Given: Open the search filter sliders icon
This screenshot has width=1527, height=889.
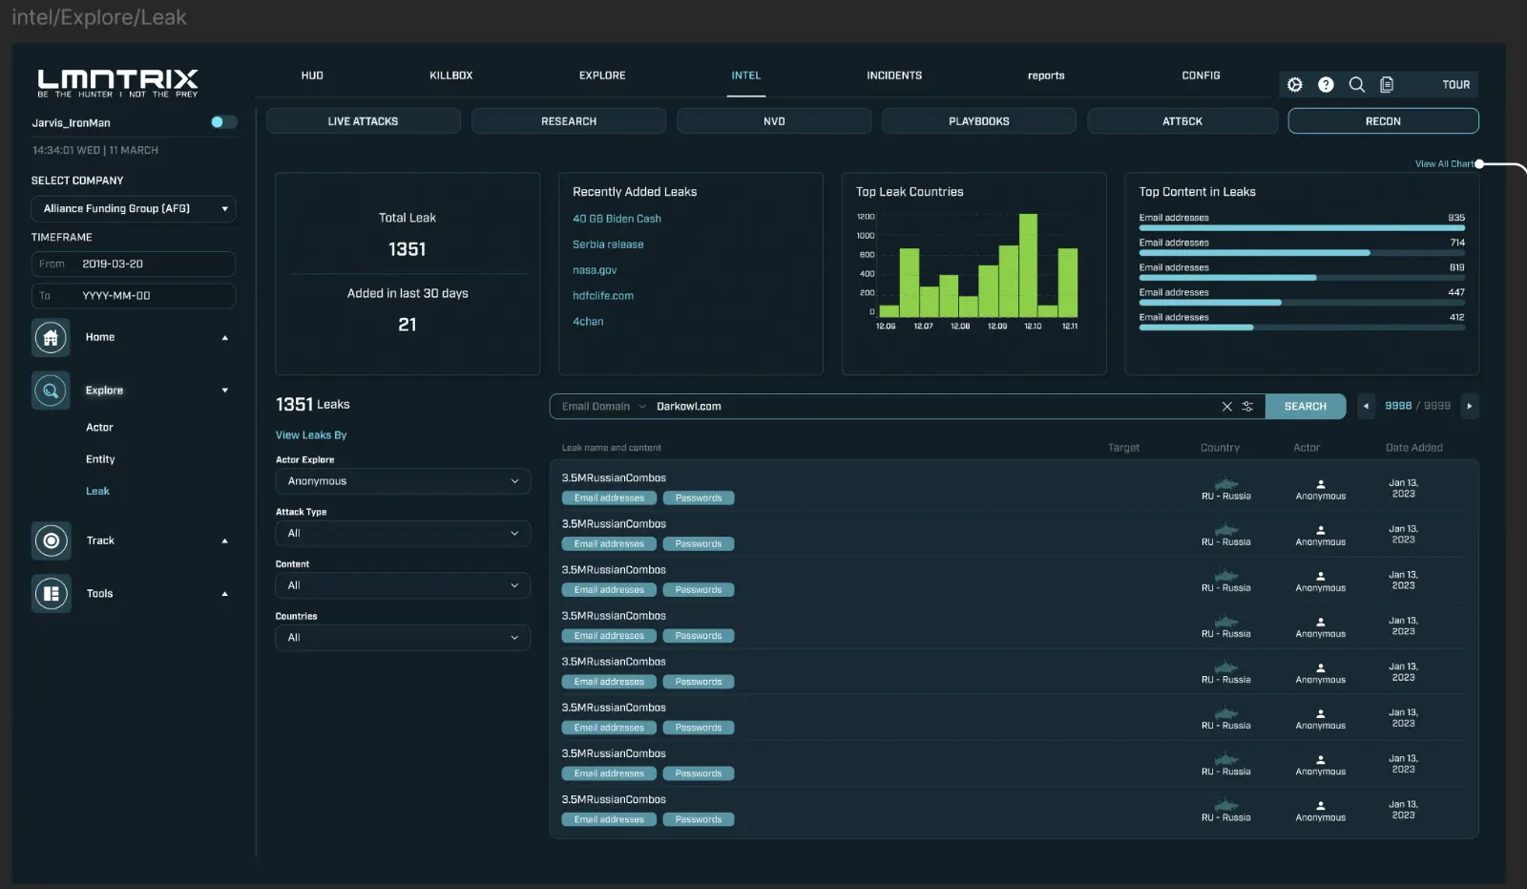Looking at the screenshot, I should tap(1247, 407).
